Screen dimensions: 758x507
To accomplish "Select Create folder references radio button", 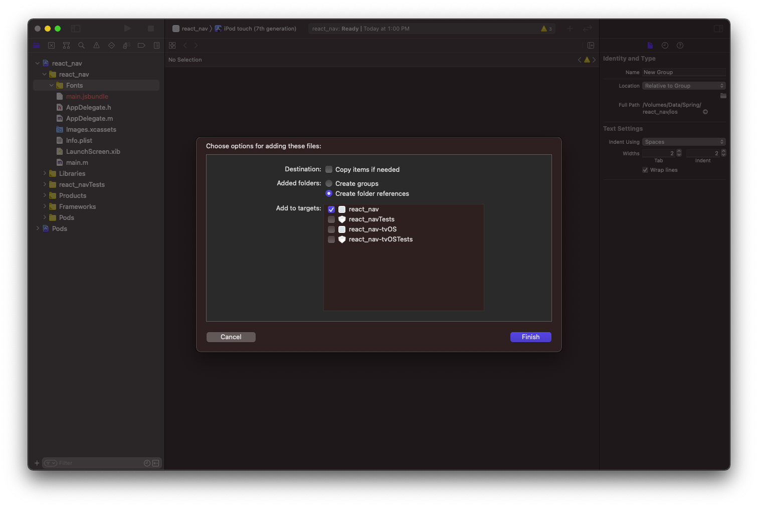I will pyautogui.click(x=329, y=193).
